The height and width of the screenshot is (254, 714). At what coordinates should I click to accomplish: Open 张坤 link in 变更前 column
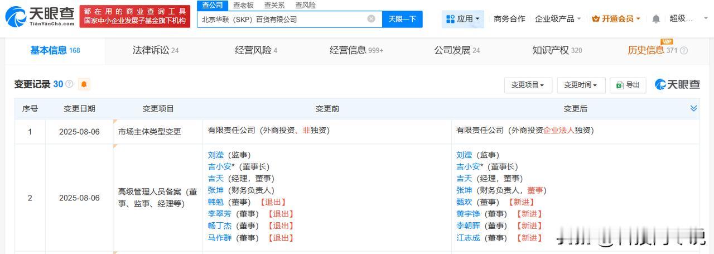coord(215,190)
